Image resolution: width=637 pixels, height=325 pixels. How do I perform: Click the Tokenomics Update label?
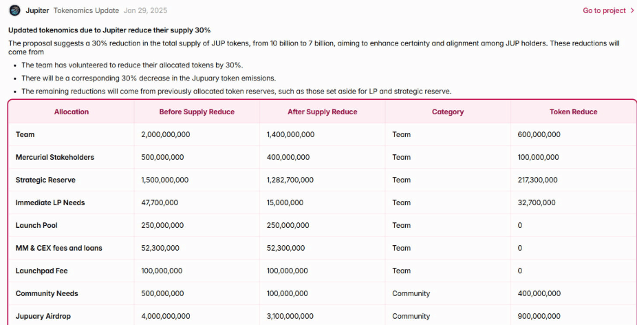(87, 10)
